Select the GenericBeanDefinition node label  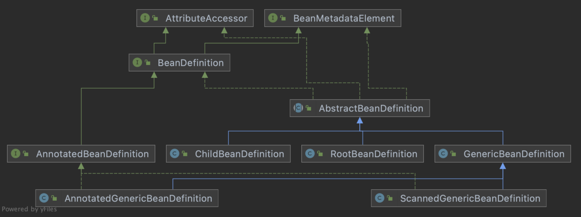[x=514, y=154]
